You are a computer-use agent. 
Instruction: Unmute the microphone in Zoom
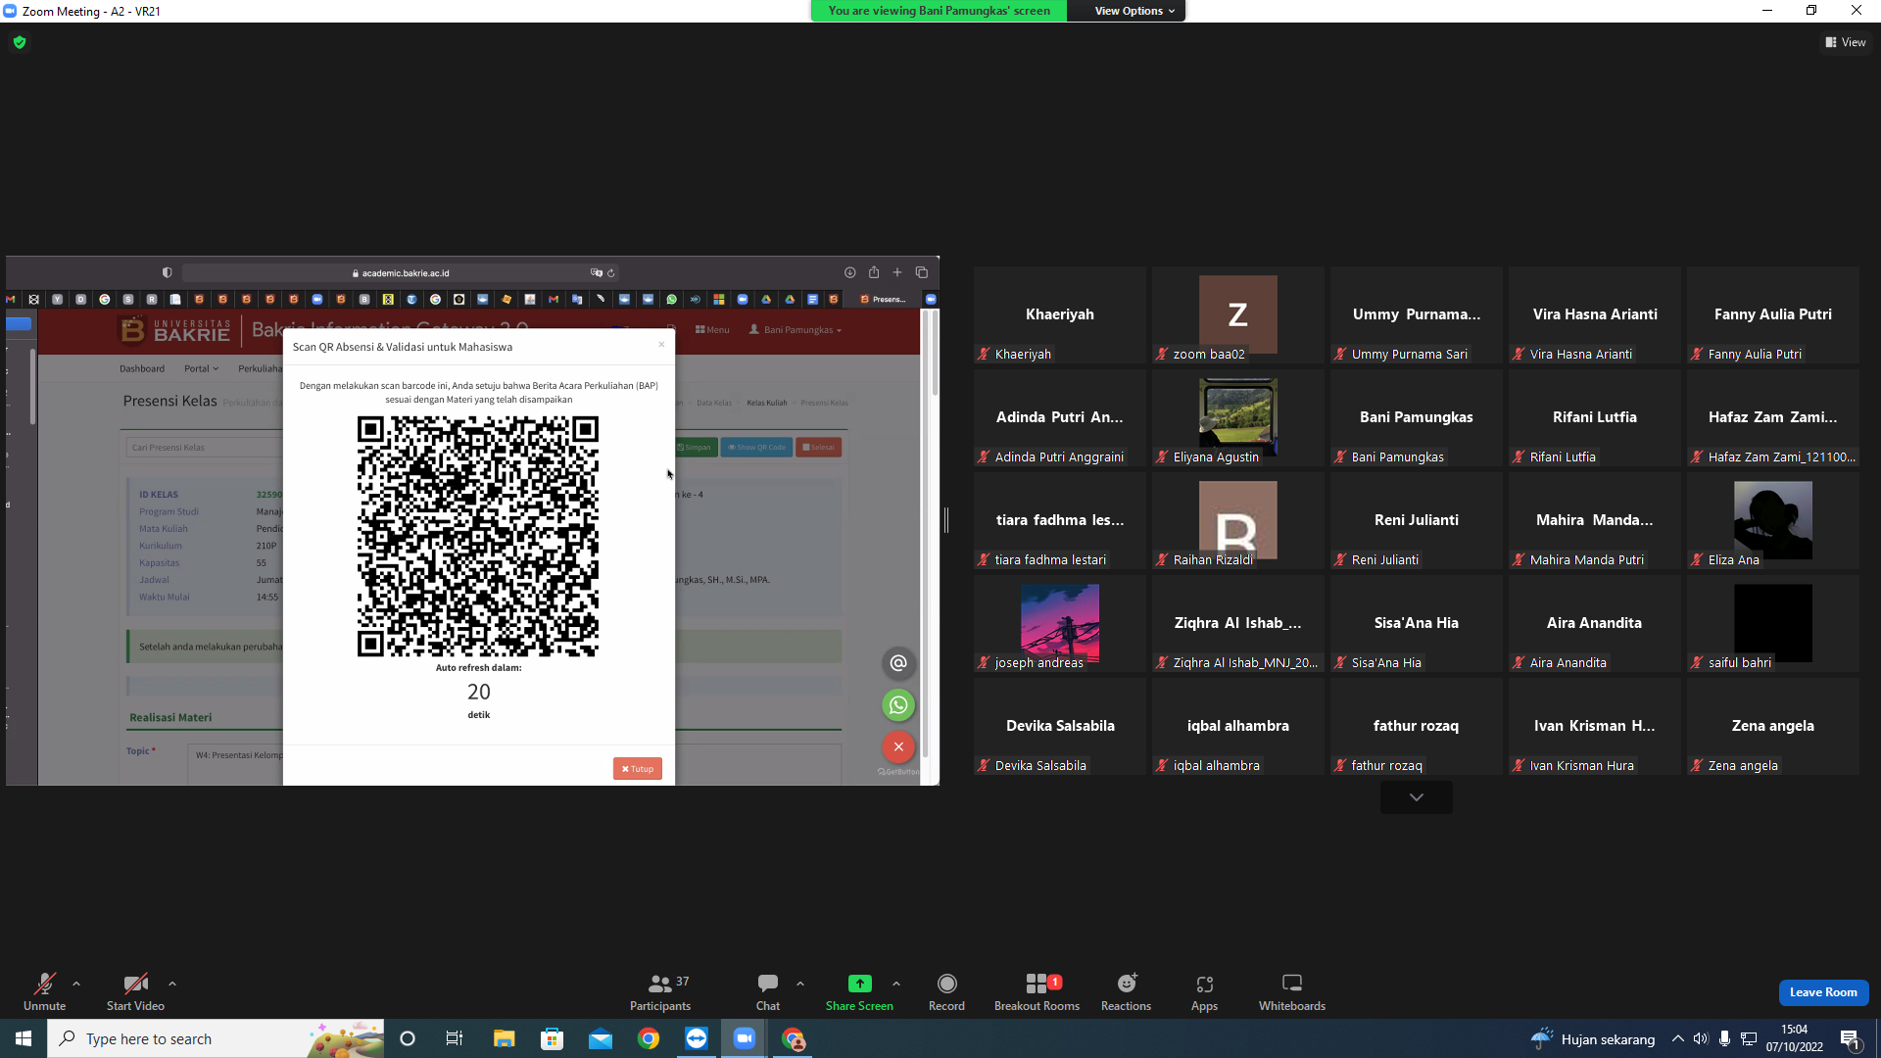click(44, 991)
